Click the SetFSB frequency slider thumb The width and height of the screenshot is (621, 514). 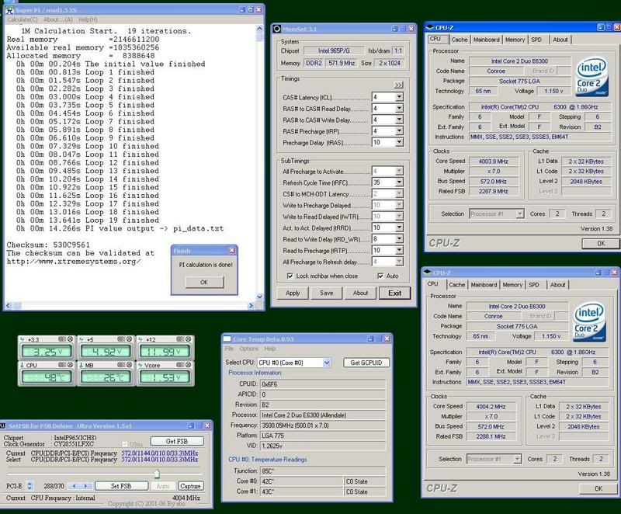(157, 474)
